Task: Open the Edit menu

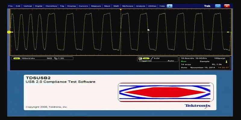Action: [18, 6]
